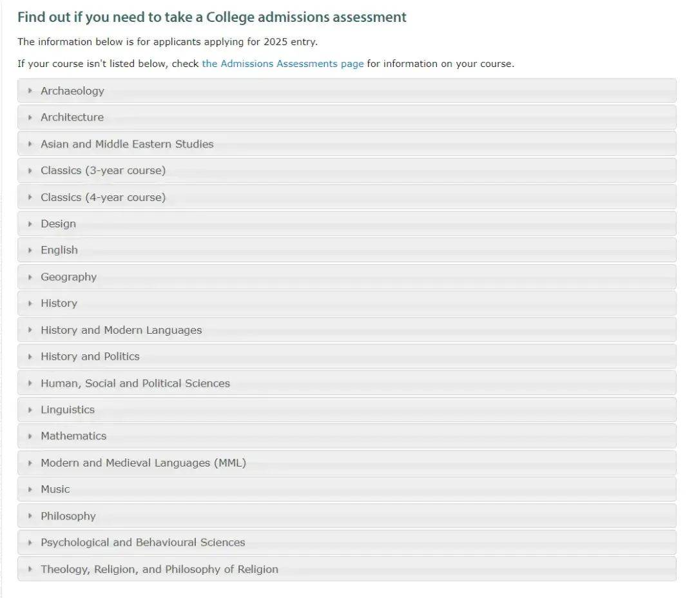Click the disclosure arrow beside Geography
The width and height of the screenshot is (696, 598).
[30, 277]
